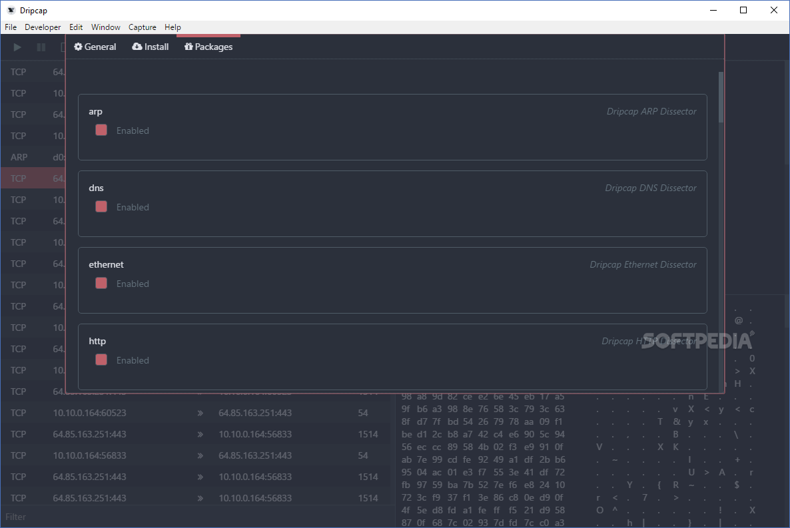Click the arp package name

click(96, 111)
